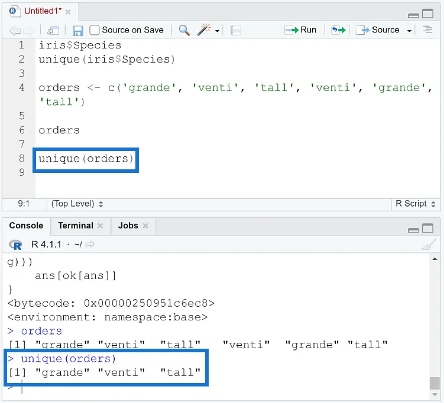Click line number 4 in gutter
Image resolution: width=444 pixels, height=403 pixels.
click(x=22, y=87)
